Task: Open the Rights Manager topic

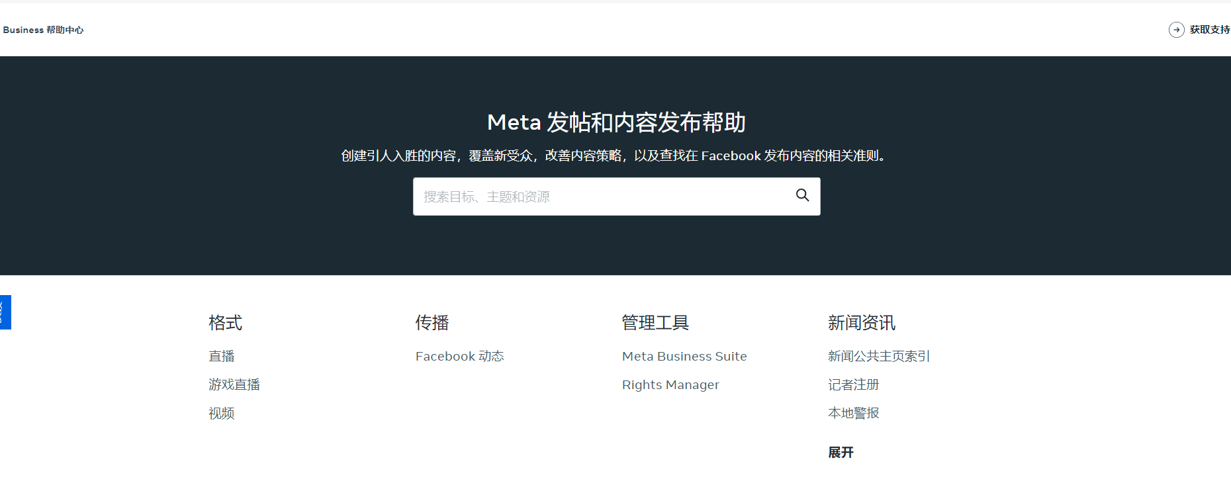Action: click(670, 384)
